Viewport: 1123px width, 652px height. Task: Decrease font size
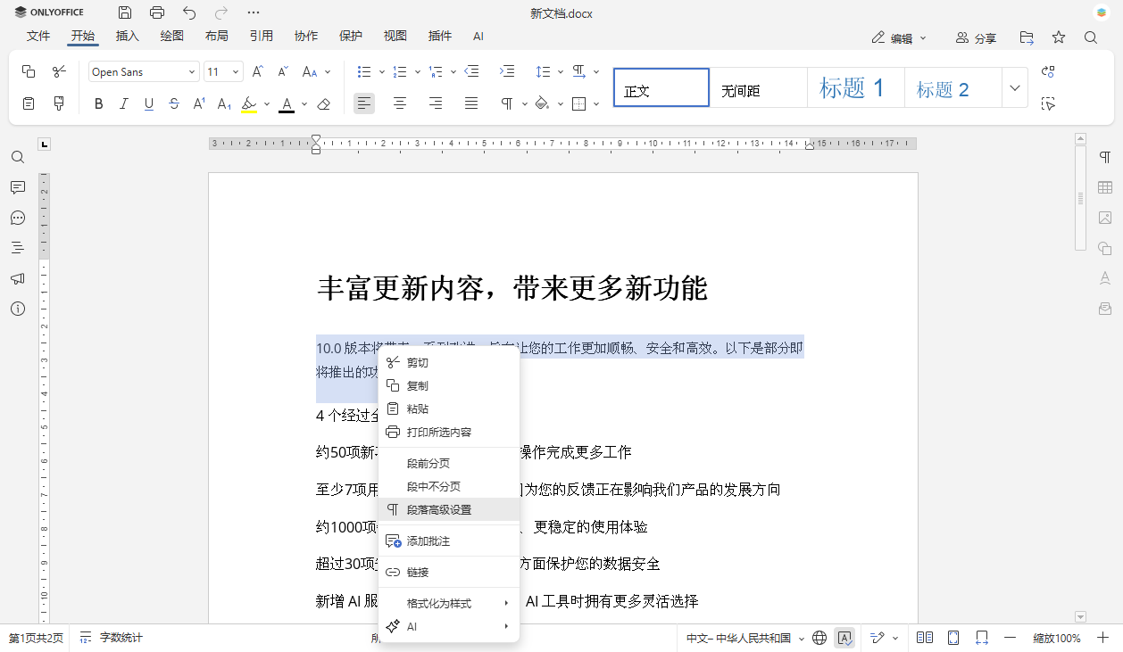283,72
